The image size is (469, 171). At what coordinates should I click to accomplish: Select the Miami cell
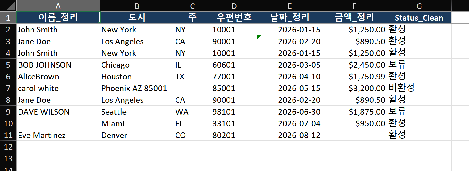pyautogui.click(x=137, y=123)
